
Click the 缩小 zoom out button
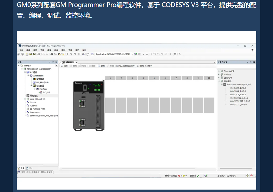tap(149, 66)
